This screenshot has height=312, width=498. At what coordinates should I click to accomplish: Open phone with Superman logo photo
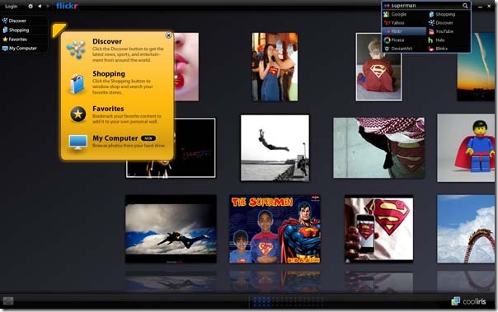click(379, 229)
